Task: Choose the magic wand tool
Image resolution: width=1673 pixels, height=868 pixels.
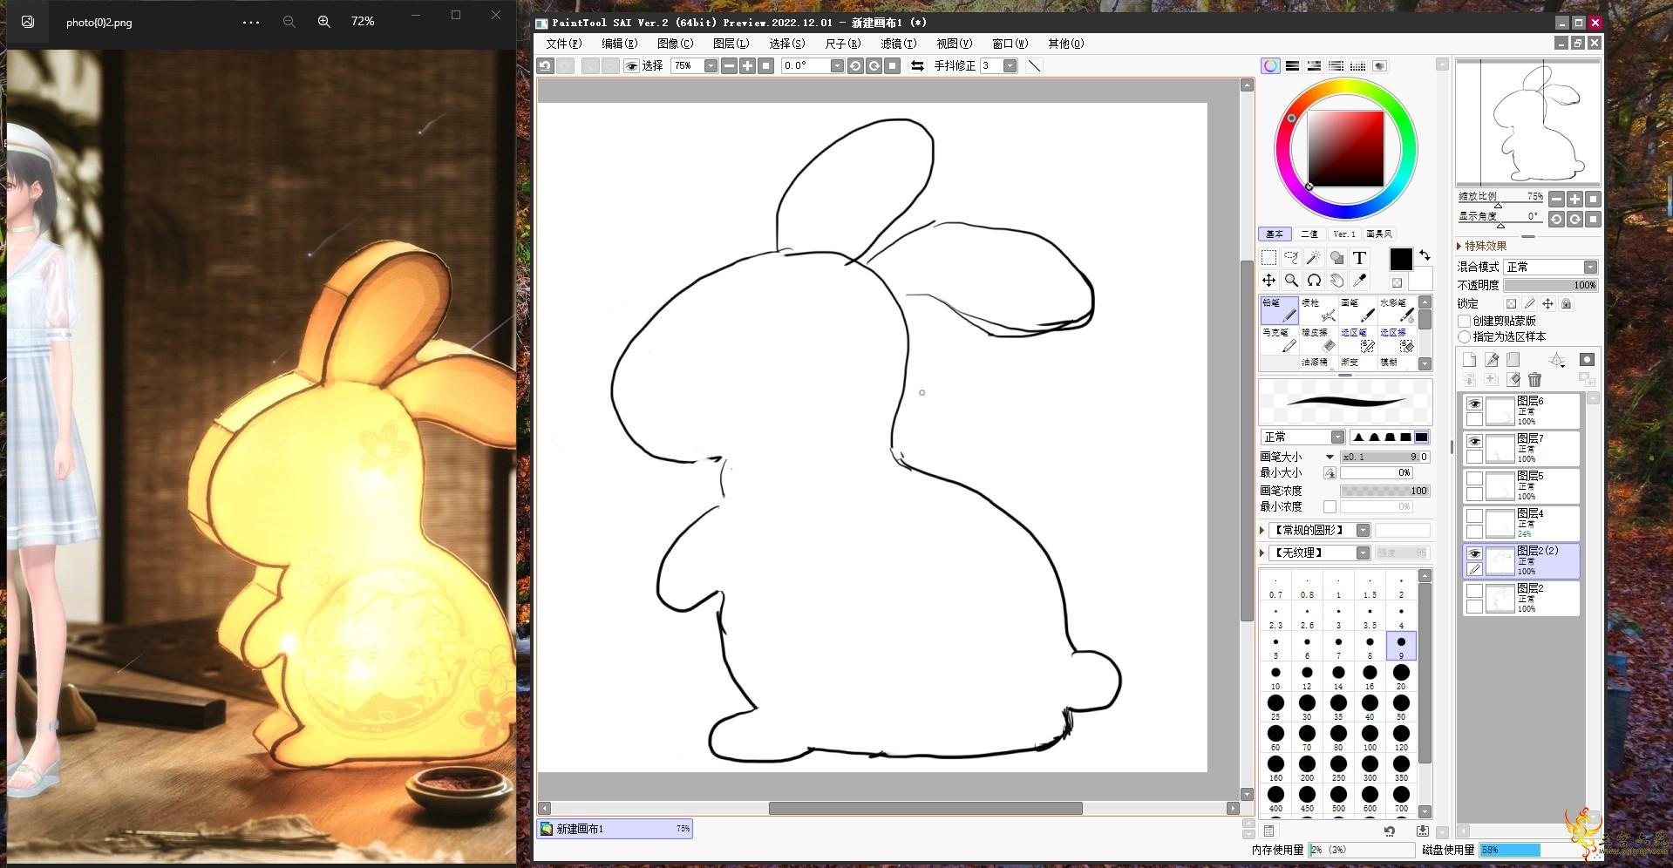Action: click(1314, 257)
